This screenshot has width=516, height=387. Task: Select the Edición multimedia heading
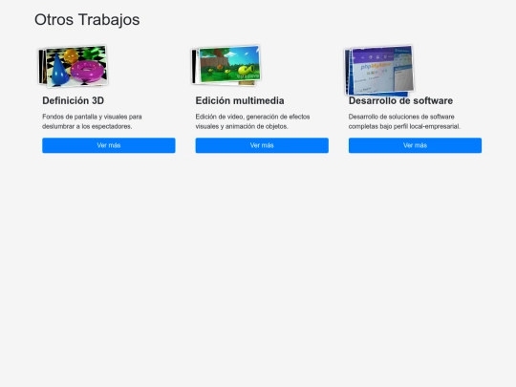coord(240,100)
